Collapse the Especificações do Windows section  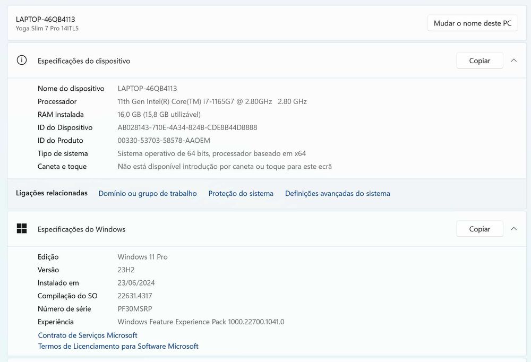coord(513,229)
